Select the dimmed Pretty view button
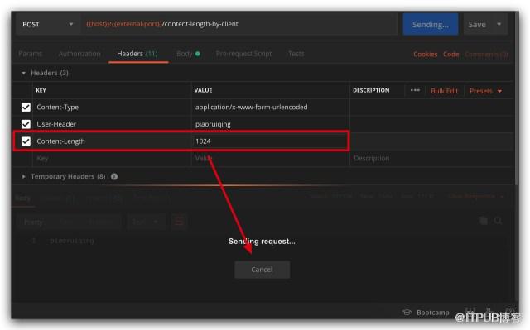 [x=34, y=222]
